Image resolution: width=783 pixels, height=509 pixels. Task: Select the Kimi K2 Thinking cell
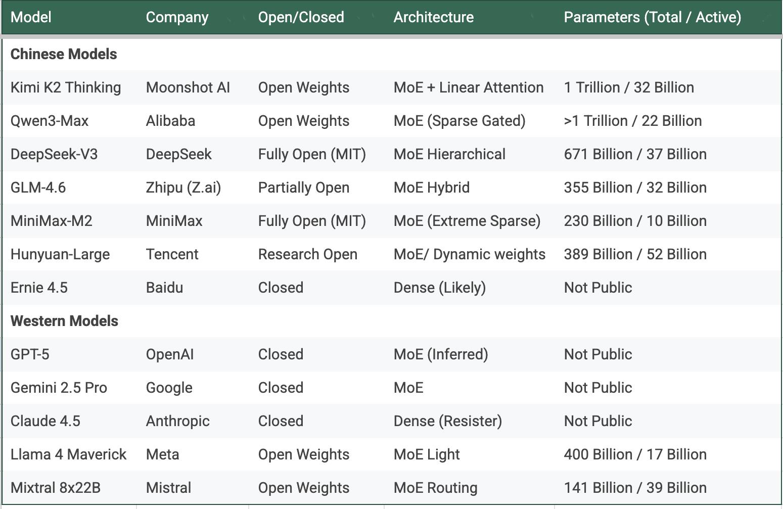66,87
